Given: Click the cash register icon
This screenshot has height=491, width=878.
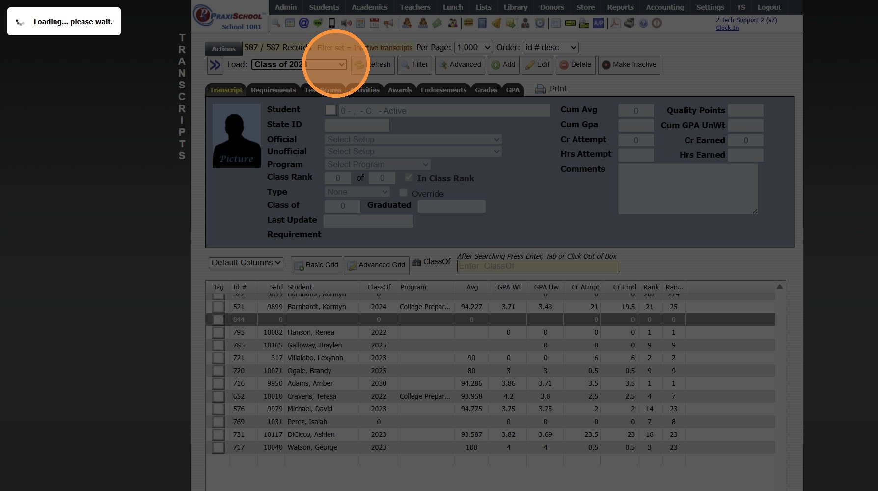Looking at the screenshot, I should (629, 23).
